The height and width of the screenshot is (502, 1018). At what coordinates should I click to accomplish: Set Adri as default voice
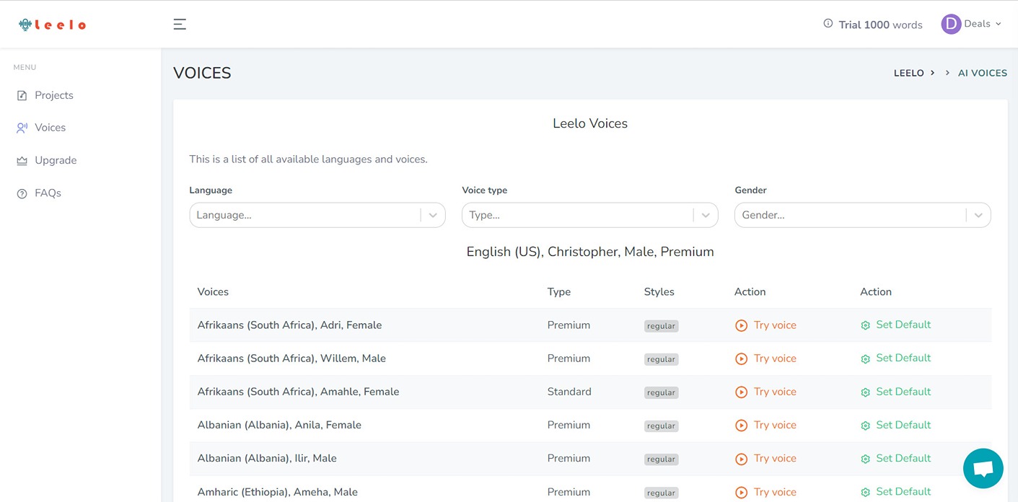point(895,325)
